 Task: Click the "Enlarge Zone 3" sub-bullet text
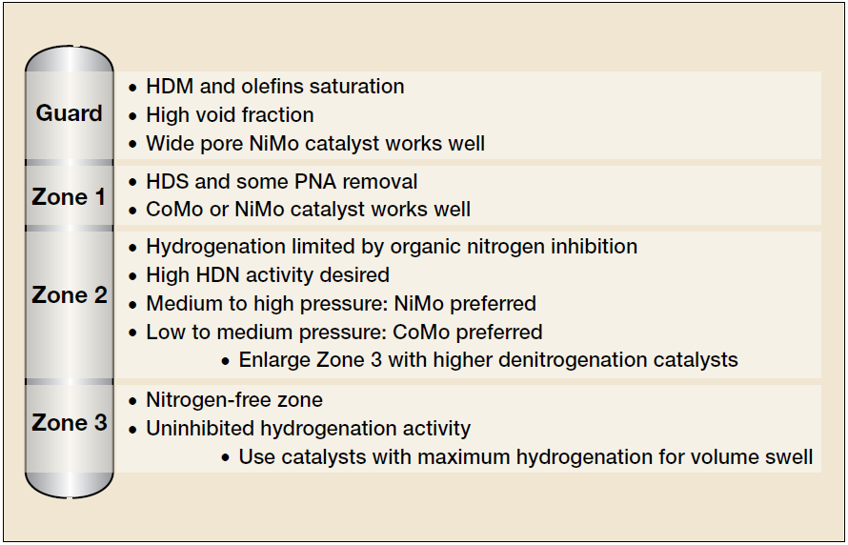coord(488,360)
